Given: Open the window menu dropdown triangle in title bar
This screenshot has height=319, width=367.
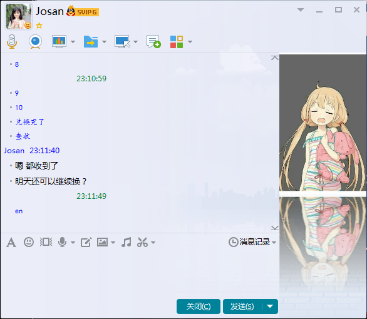Looking at the screenshot, I should coord(301,10).
